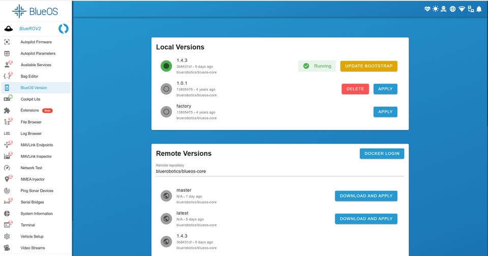
Task: Open Ping Sonar Devices via its radar icon
Action: click(7, 190)
